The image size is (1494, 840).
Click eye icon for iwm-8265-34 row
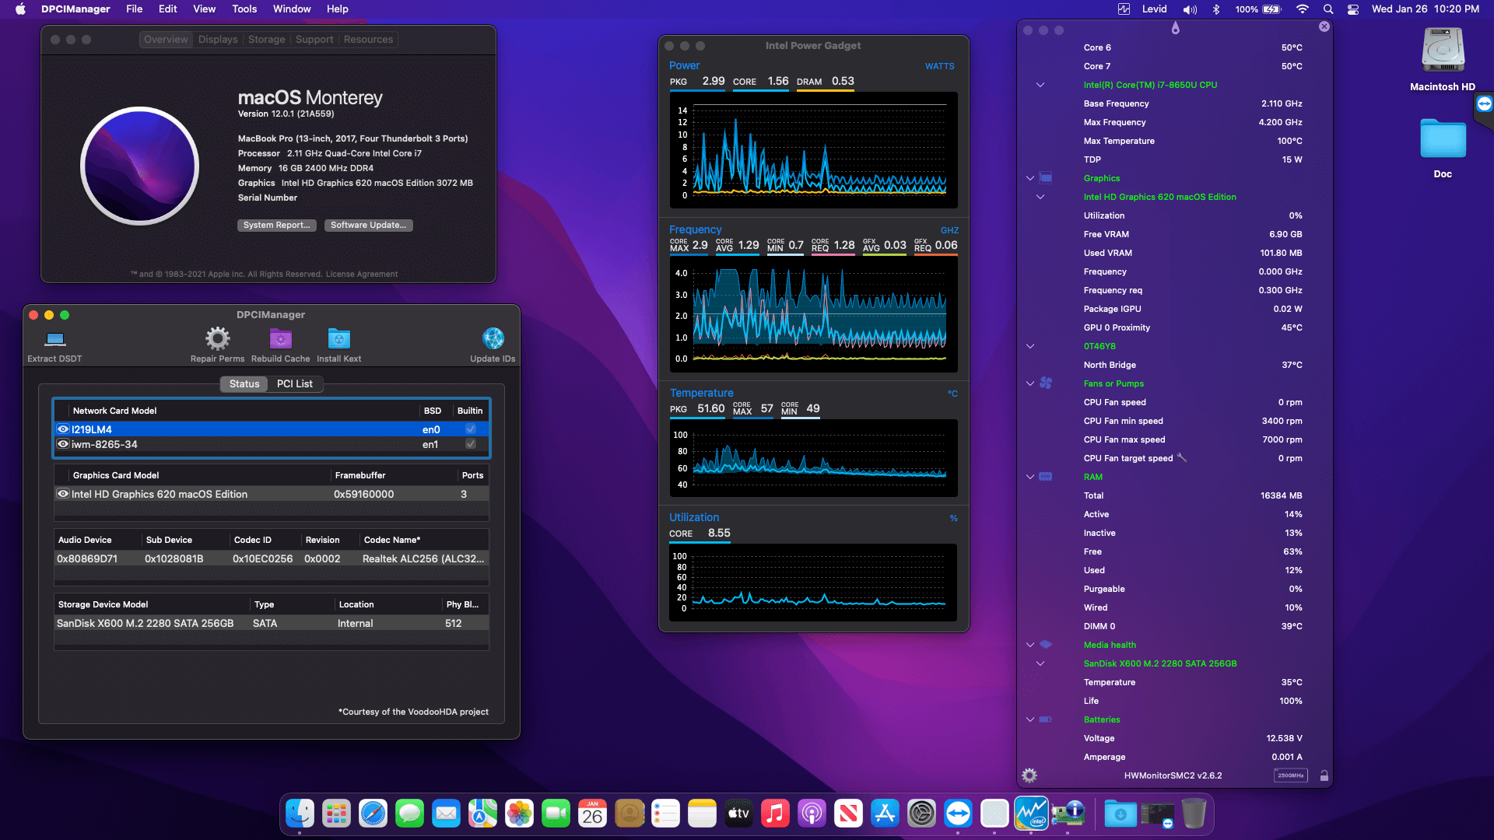63,444
